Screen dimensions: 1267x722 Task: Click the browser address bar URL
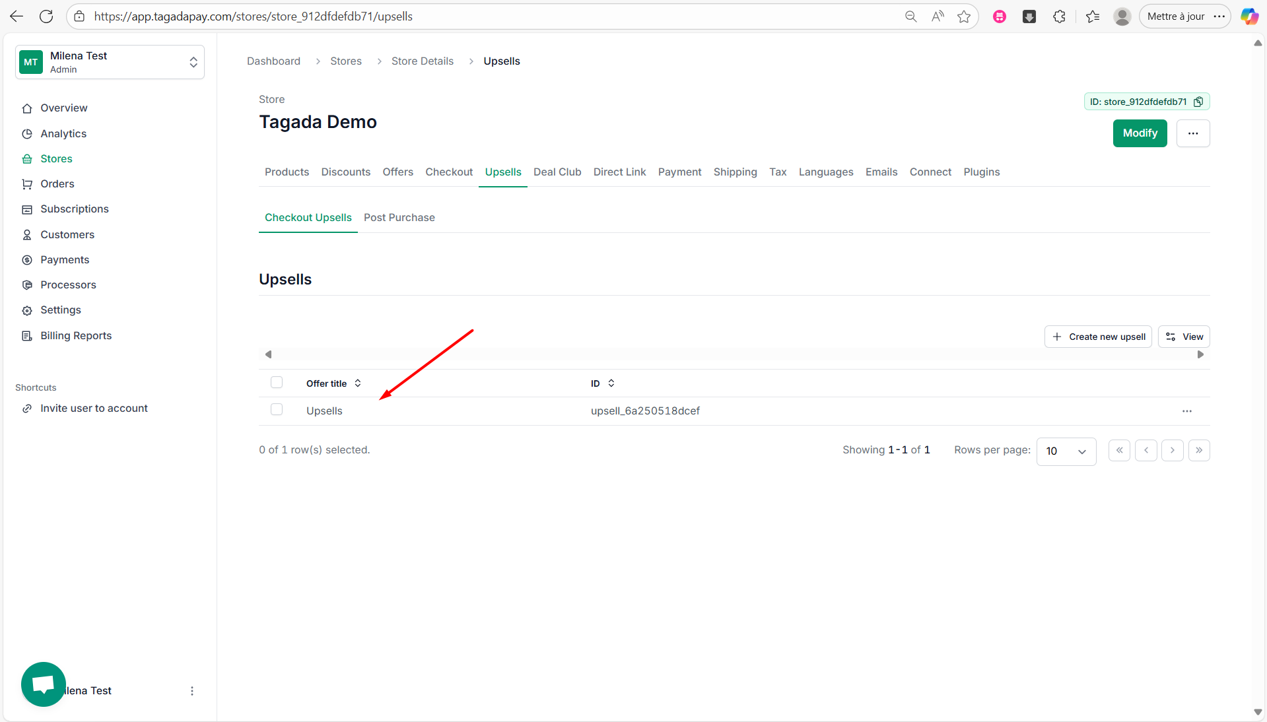click(253, 16)
